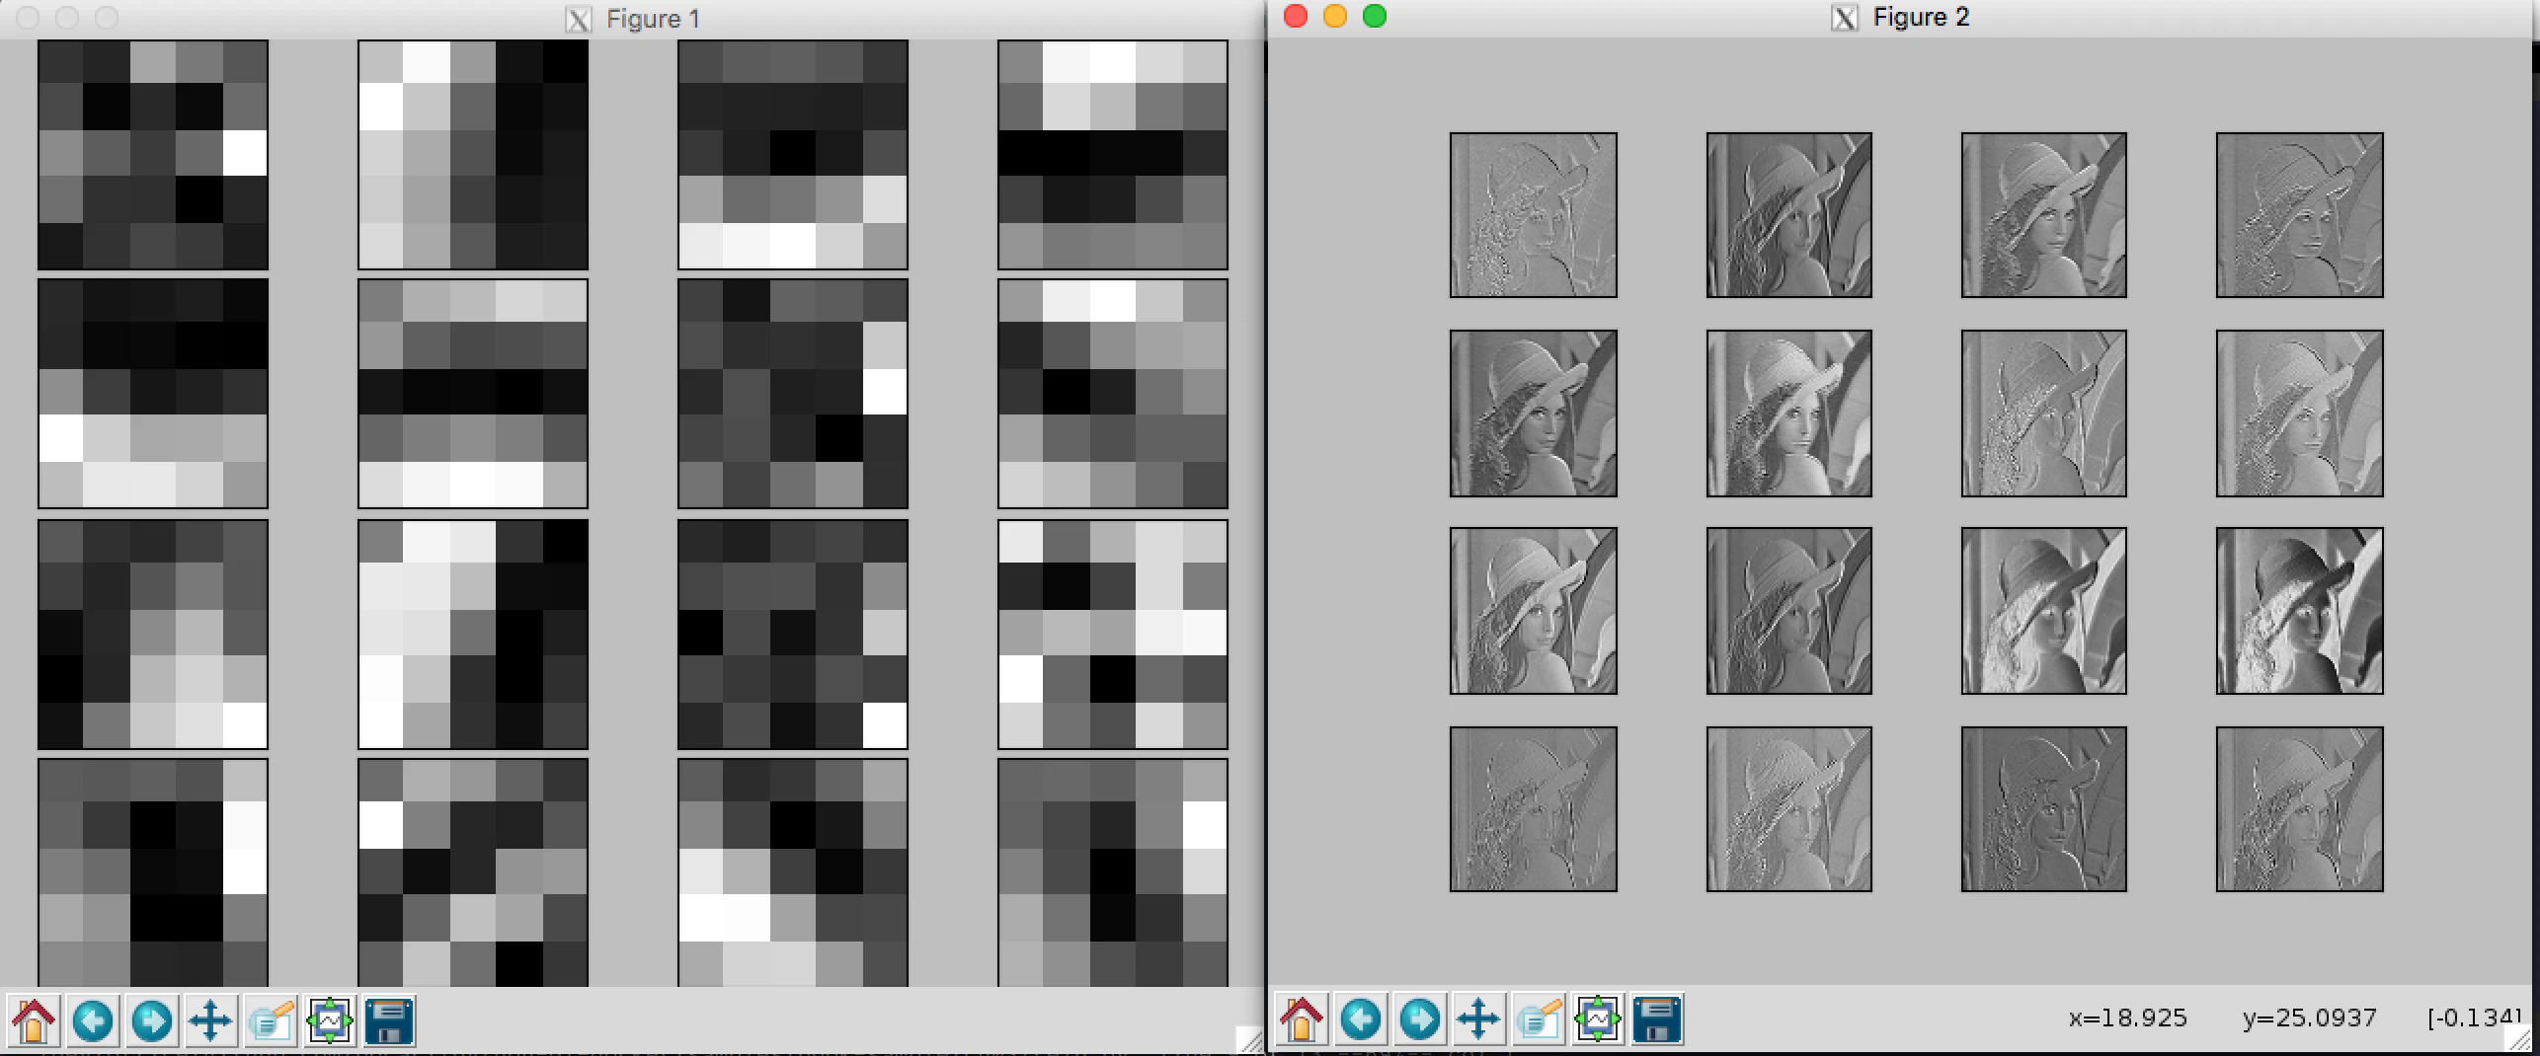The height and width of the screenshot is (1056, 2540).
Task: Click x=18.925 coordinate readout
Action: coord(2128,1018)
